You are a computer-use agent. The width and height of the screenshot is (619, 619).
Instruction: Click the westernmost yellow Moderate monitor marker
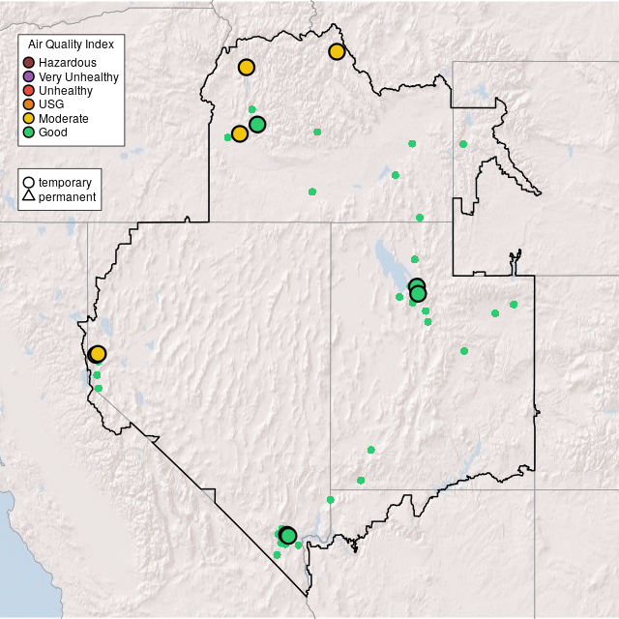[x=98, y=354]
